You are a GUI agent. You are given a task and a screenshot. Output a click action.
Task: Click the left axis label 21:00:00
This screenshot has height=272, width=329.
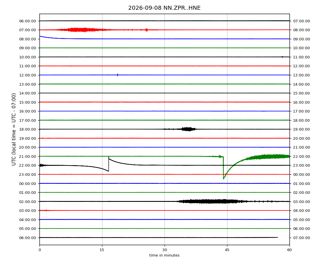(27, 157)
